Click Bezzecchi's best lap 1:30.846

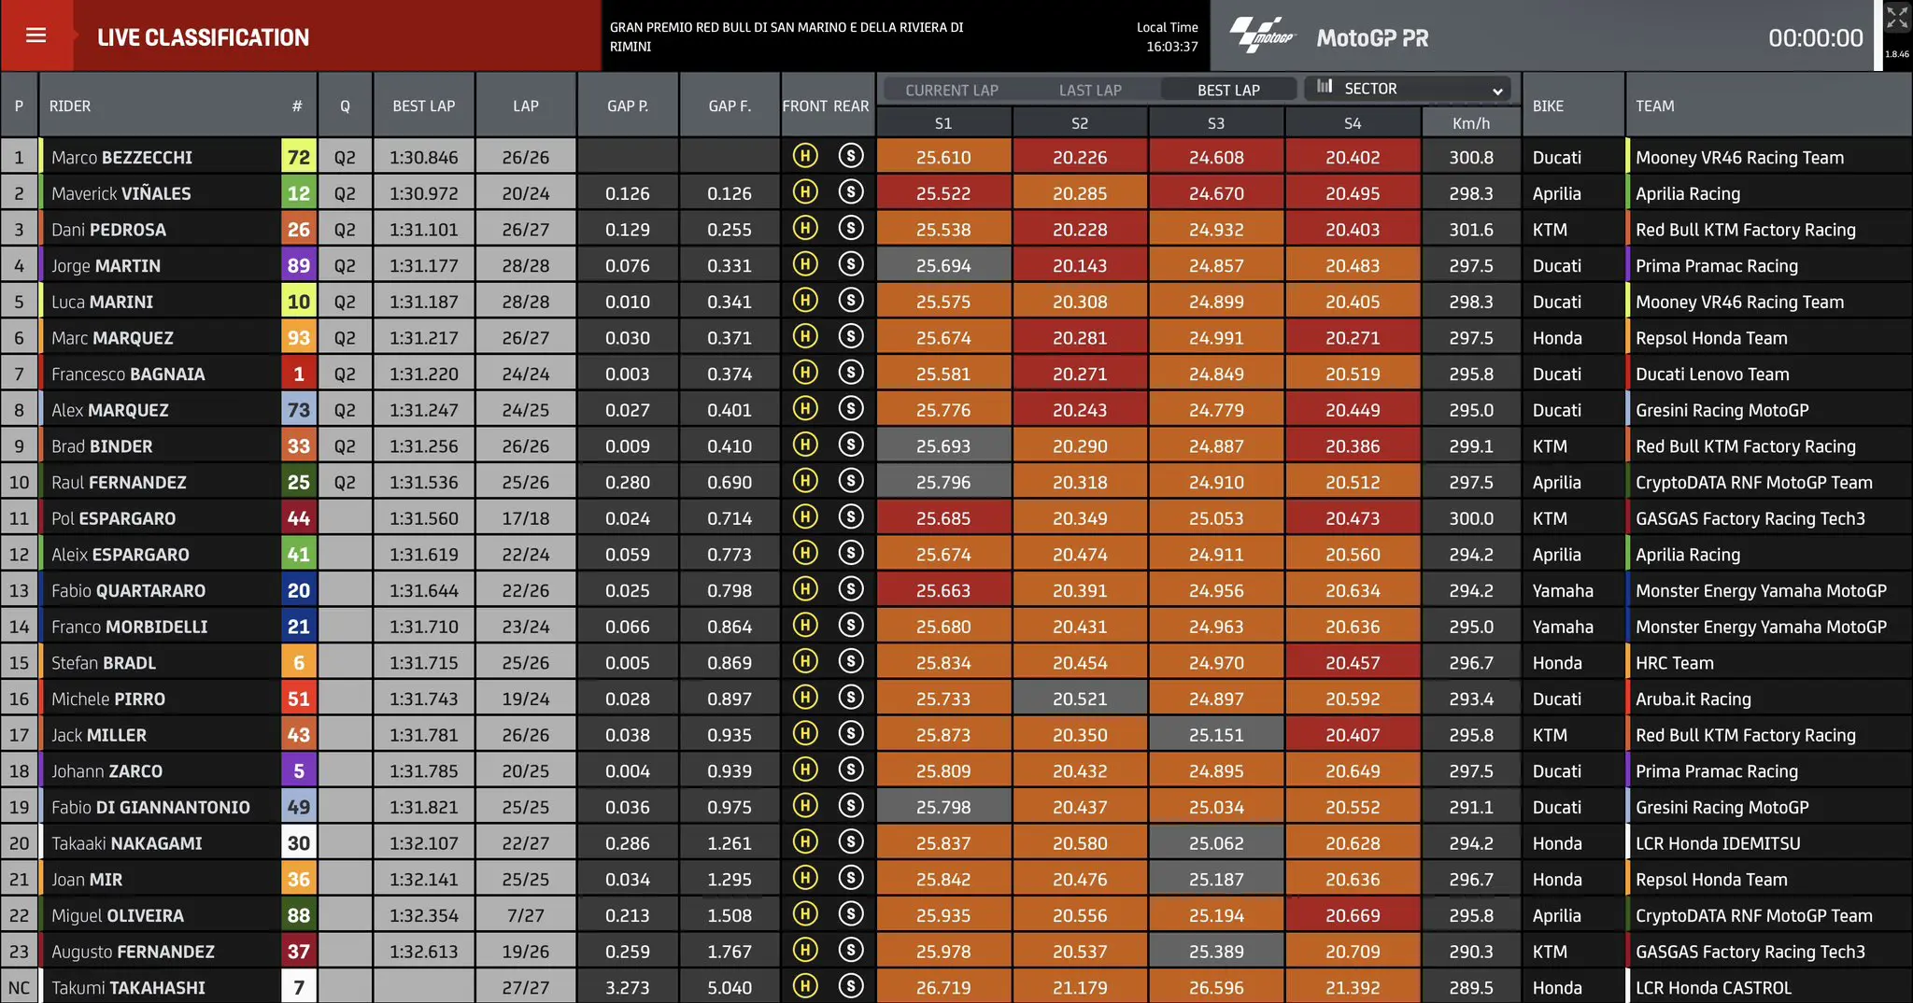coord(424,157)
